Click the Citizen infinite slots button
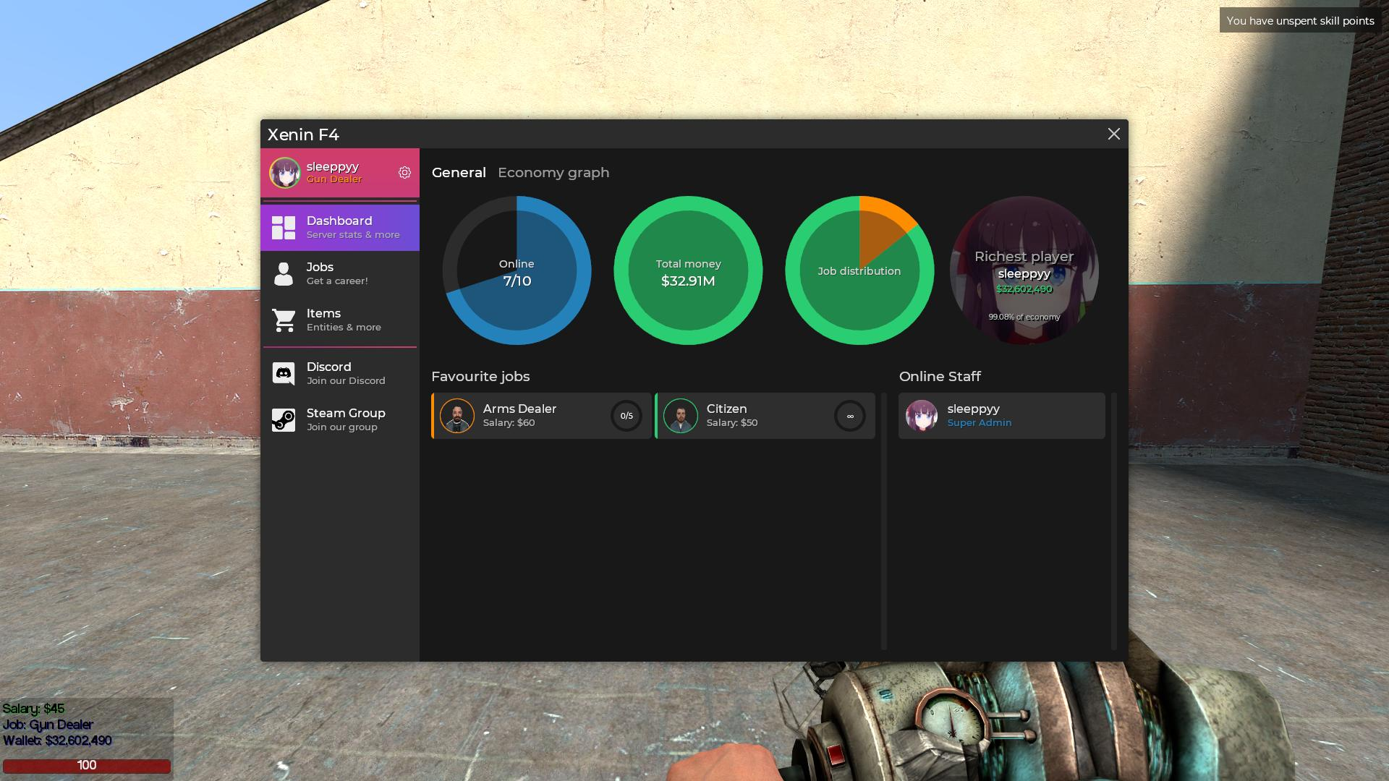 coord(848,415)
